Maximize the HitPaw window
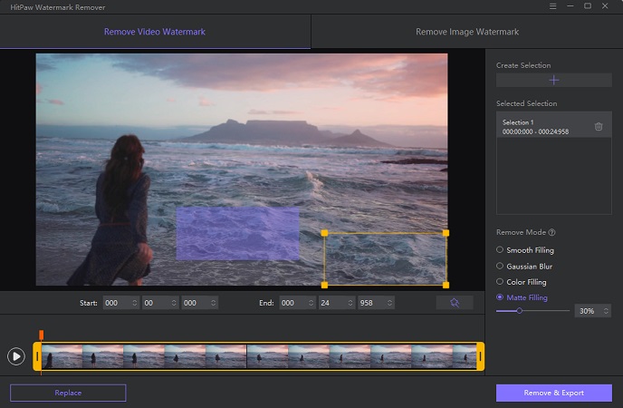 tap(588, 6)
